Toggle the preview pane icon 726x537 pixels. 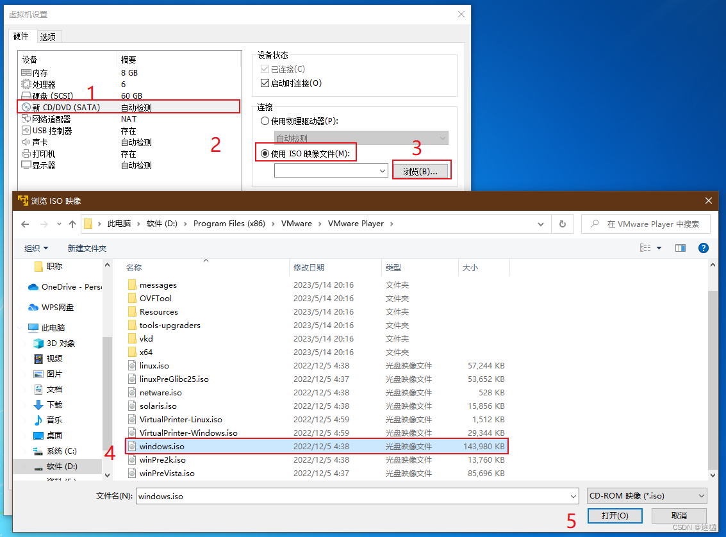coord(680,248)
